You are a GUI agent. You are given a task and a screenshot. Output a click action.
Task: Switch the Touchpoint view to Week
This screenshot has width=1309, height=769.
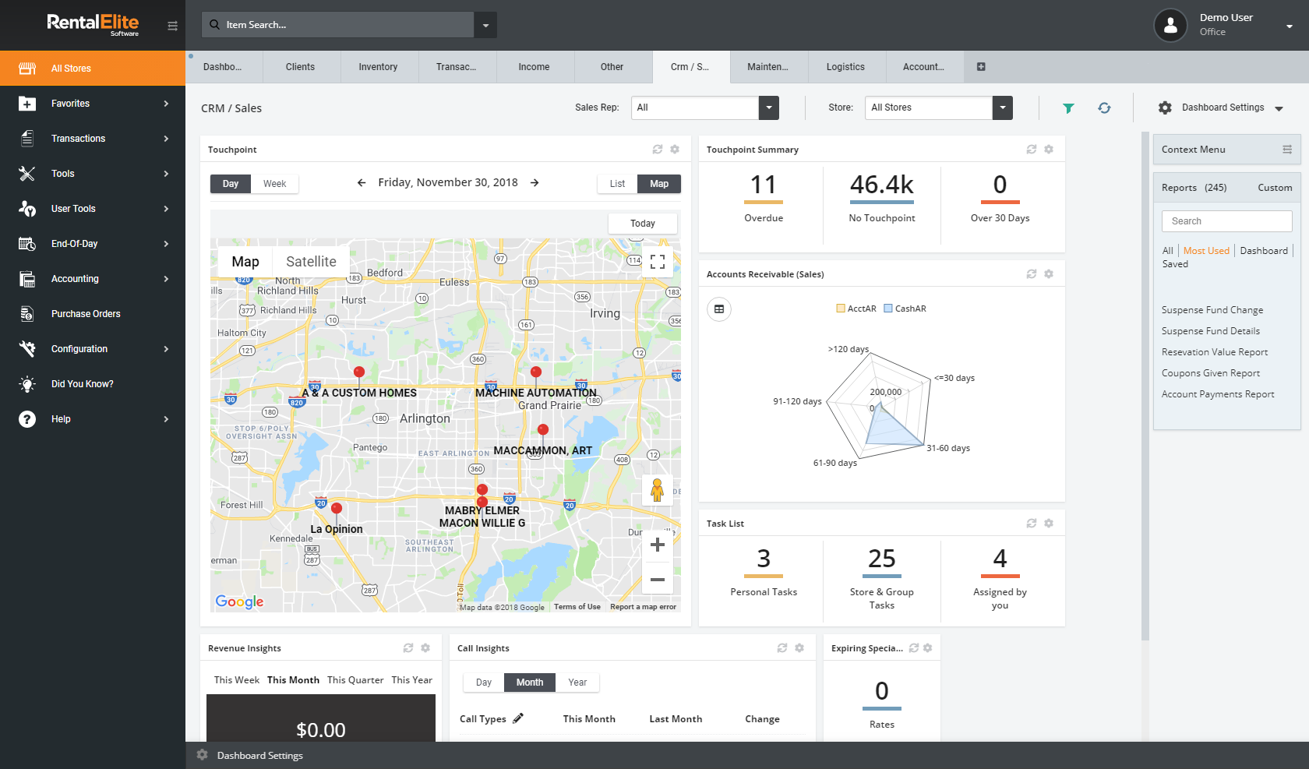click(274, 183)
